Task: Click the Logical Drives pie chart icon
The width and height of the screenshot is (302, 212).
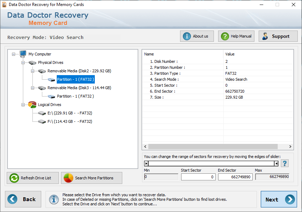Action: pyautogui.click(x=32, y=105)
